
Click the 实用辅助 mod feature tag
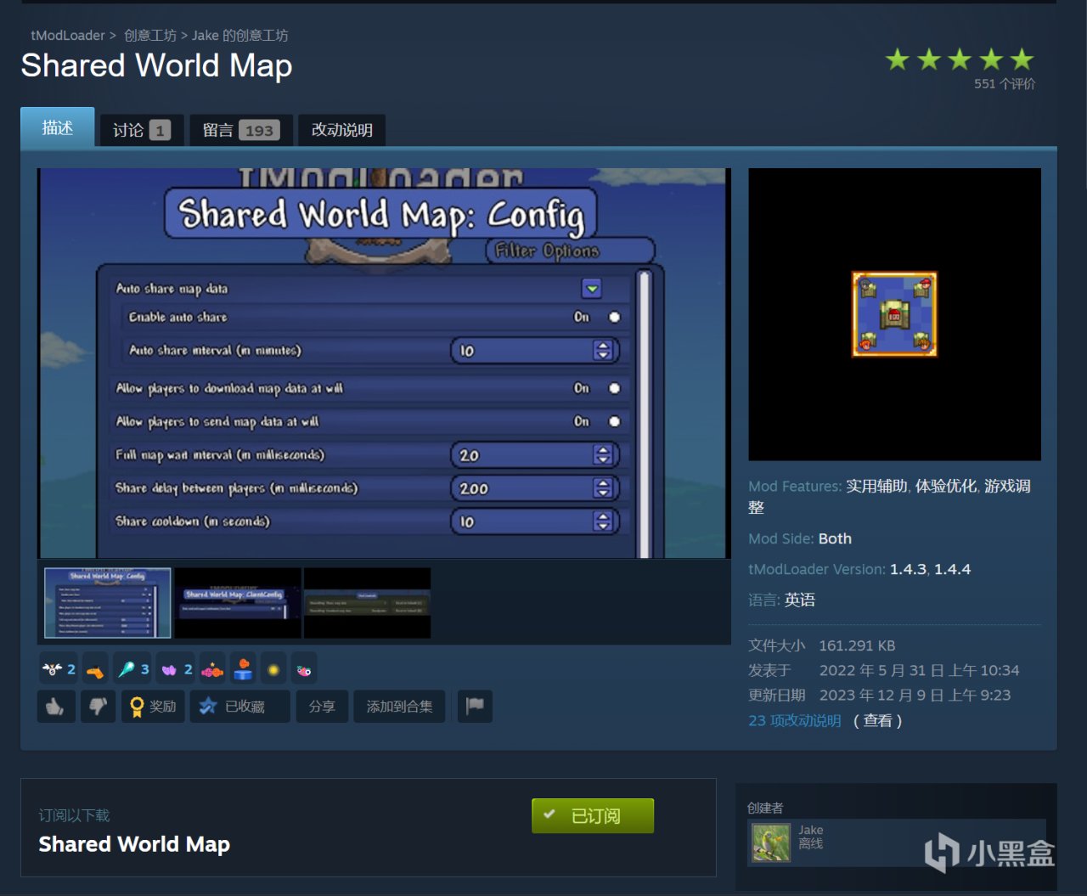(876, 486)
